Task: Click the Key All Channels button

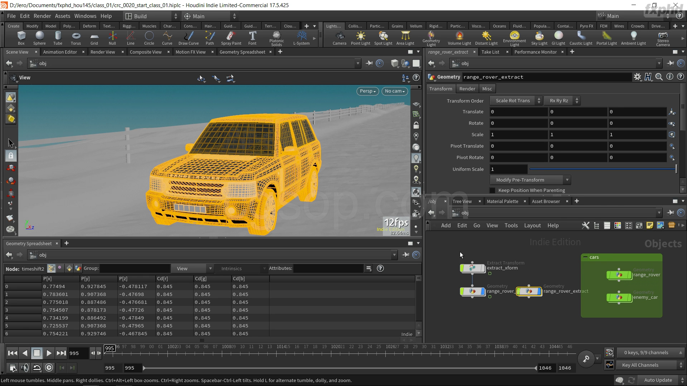Action: coord(640,365)
